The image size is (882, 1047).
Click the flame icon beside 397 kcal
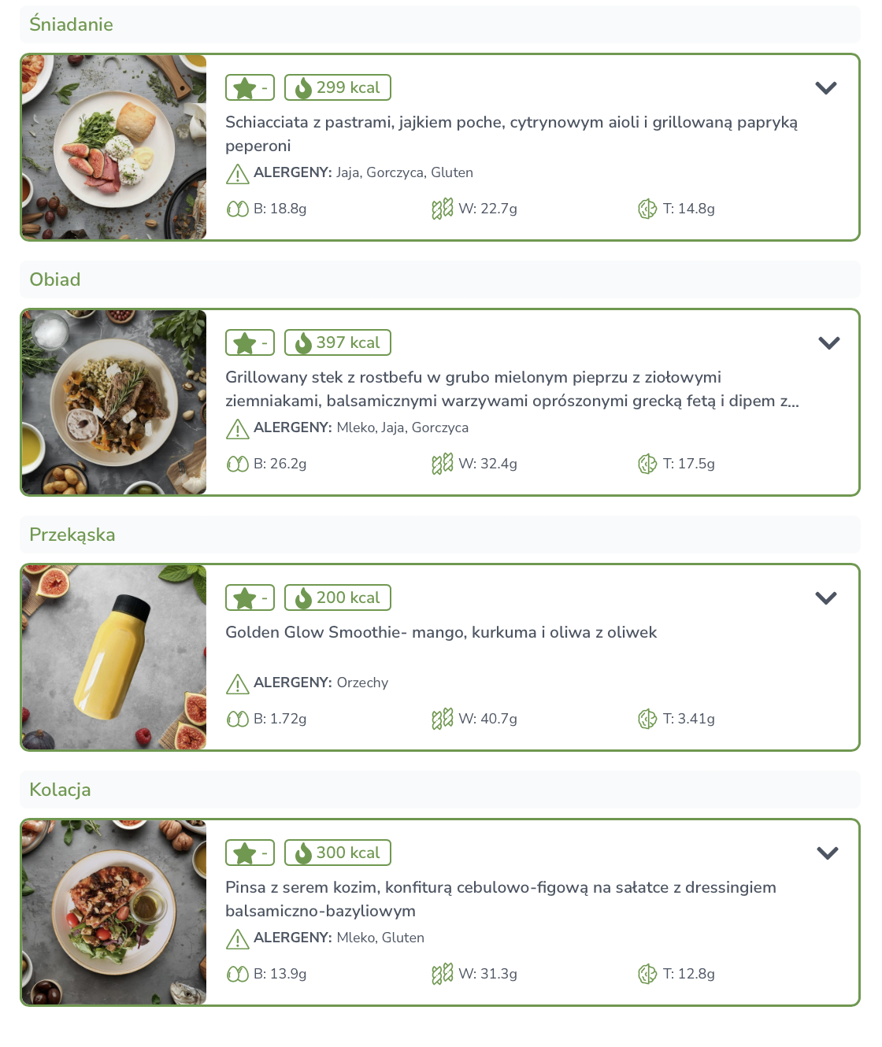click(x=303, y=343)
